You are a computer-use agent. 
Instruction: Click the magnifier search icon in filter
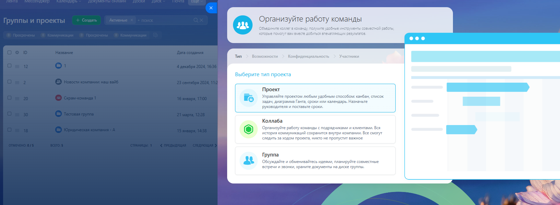(x=196, y=20)
